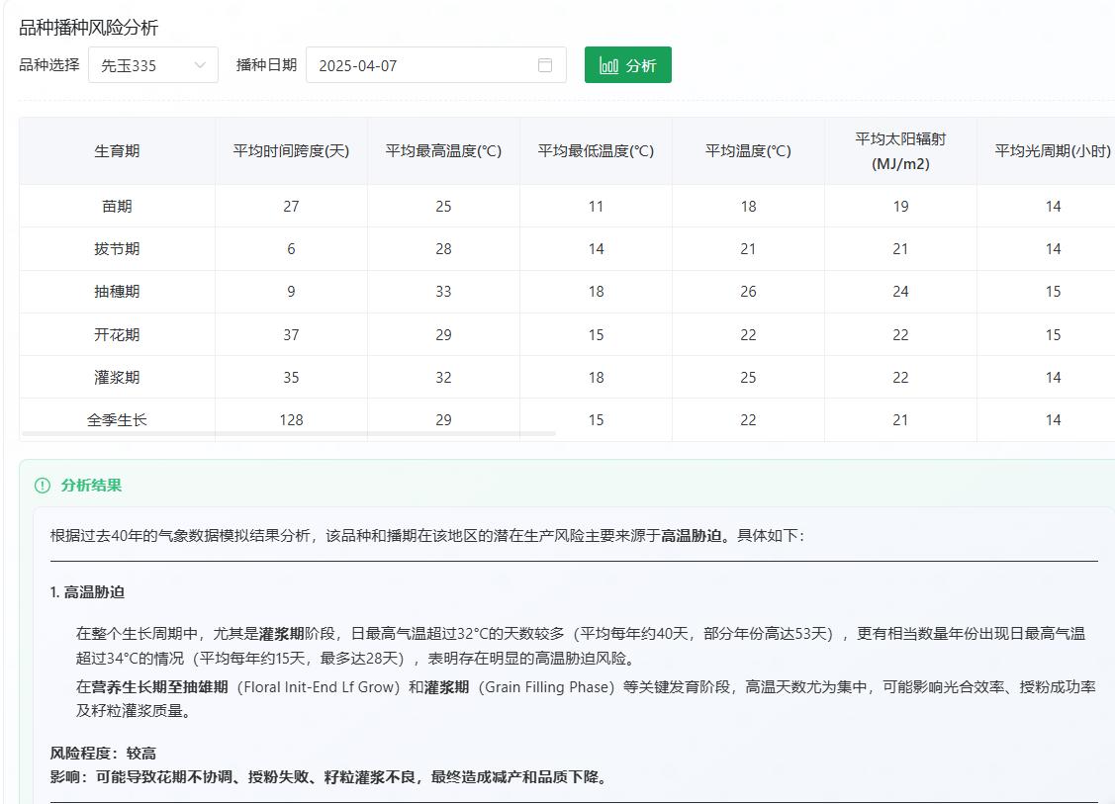This screenshot has height=804, width=1115.
Task: Click the 播种日期 label
Action: point(266,64)
